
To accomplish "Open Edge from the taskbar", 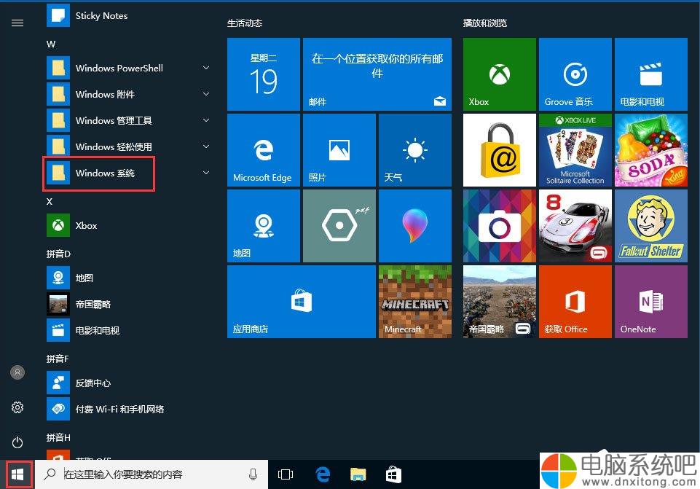I will click(x=323, y=474).
